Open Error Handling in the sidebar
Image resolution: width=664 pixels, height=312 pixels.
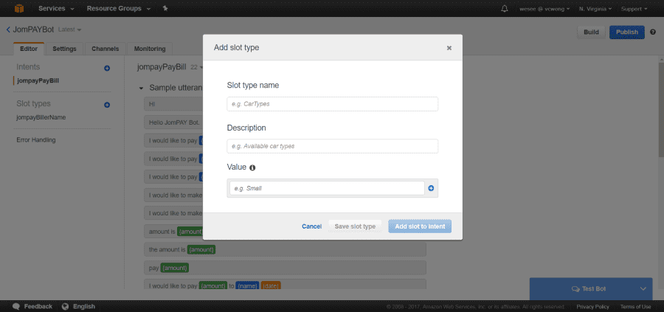(x=36, y=139)
